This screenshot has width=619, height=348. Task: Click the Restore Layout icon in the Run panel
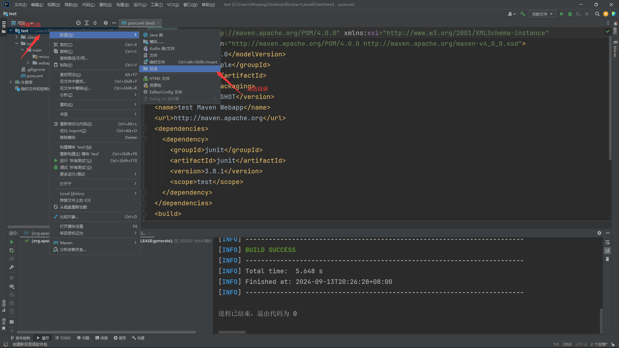click(12, 322)
